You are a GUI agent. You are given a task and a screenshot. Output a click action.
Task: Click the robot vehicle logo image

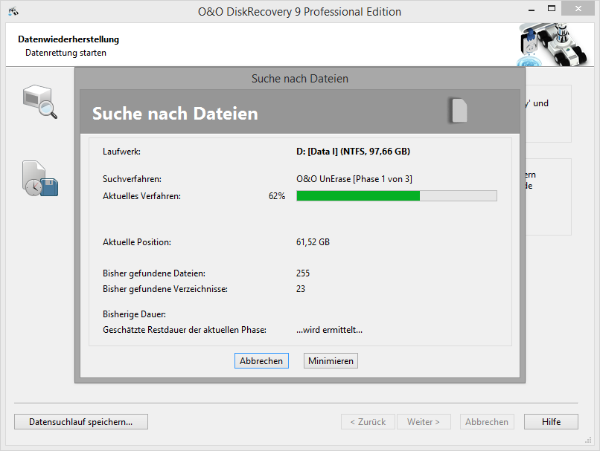coord(552,45)
